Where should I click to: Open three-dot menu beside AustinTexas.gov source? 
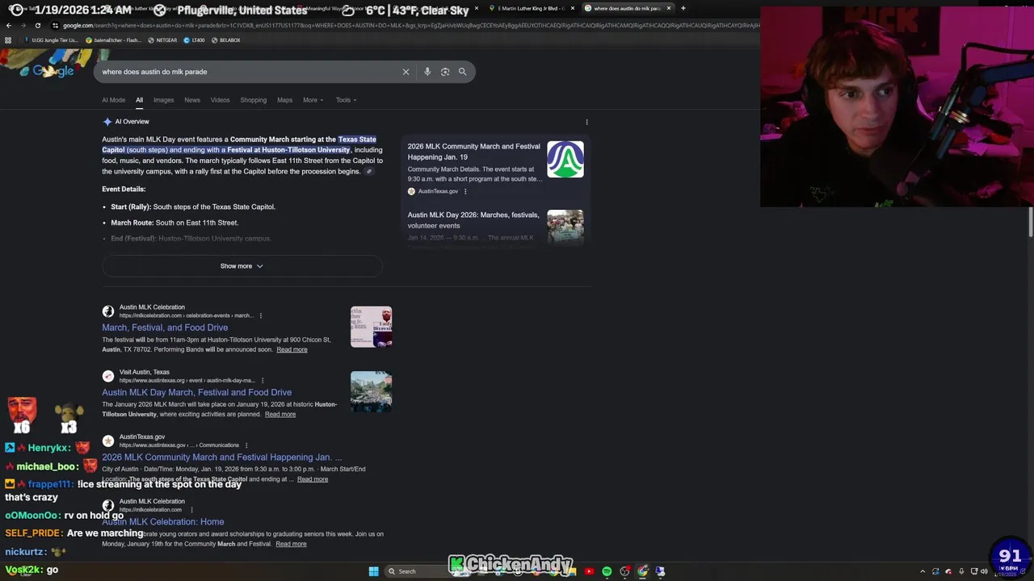click(465, 191)
